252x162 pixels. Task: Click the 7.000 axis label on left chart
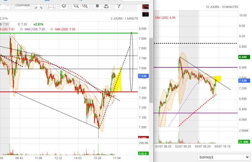(x=143, y=128)
